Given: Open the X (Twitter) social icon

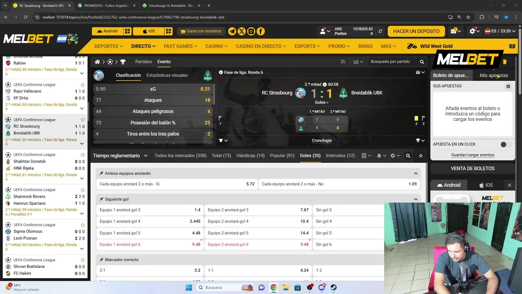Looking at the screenshot, I should pyautogui.click(x=242, y=31).
